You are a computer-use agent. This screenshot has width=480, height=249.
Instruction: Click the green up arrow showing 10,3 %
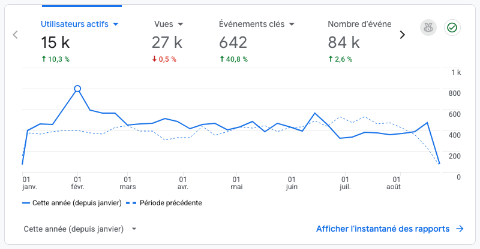coord(44,59)
